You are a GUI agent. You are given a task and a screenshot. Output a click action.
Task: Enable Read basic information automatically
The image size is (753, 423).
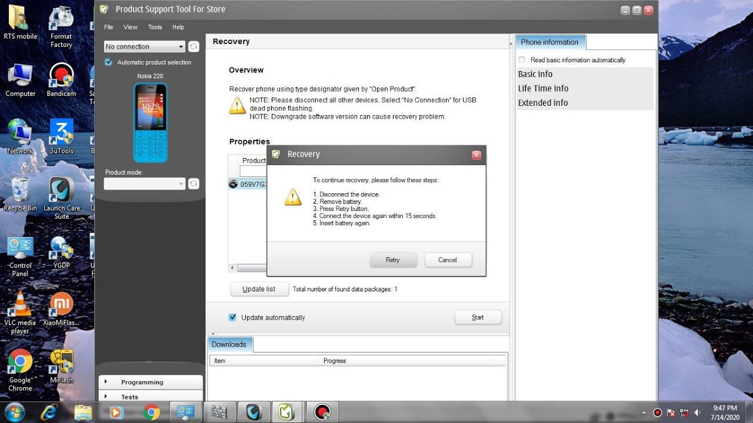(x=522, y=60)
